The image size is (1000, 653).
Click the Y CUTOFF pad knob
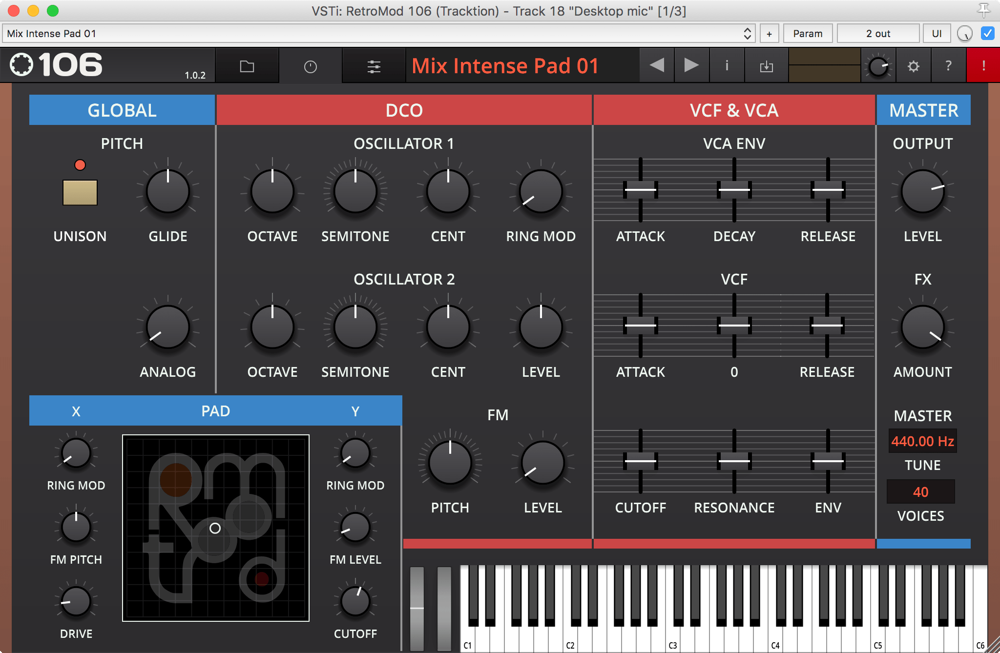click(355, 601)
